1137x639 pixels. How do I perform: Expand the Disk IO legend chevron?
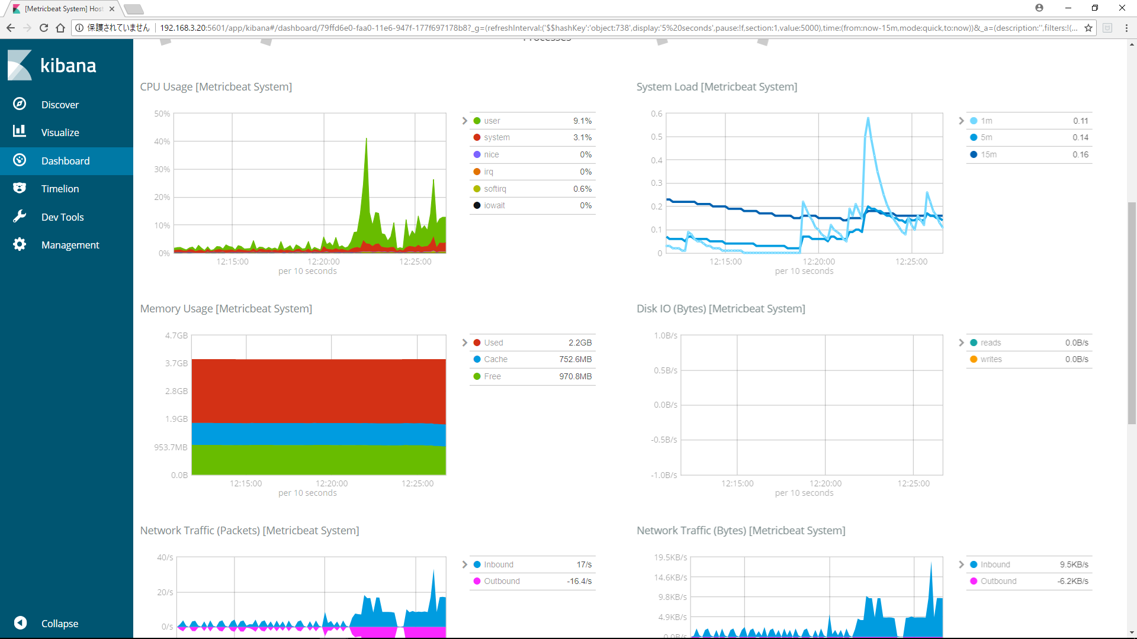tap(961, 342)
